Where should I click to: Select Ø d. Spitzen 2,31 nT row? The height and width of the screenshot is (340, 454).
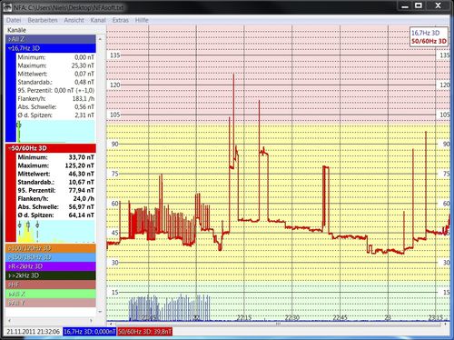(x=55, y=115)
